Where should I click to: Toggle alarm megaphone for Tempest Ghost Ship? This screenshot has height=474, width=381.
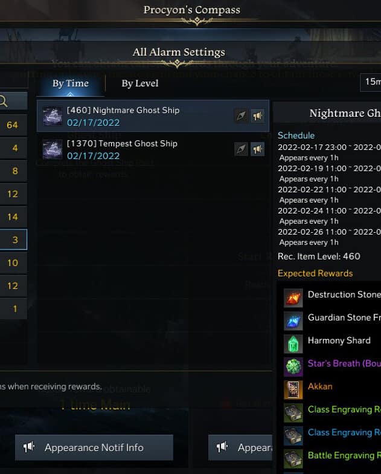[x=257, y=149]
